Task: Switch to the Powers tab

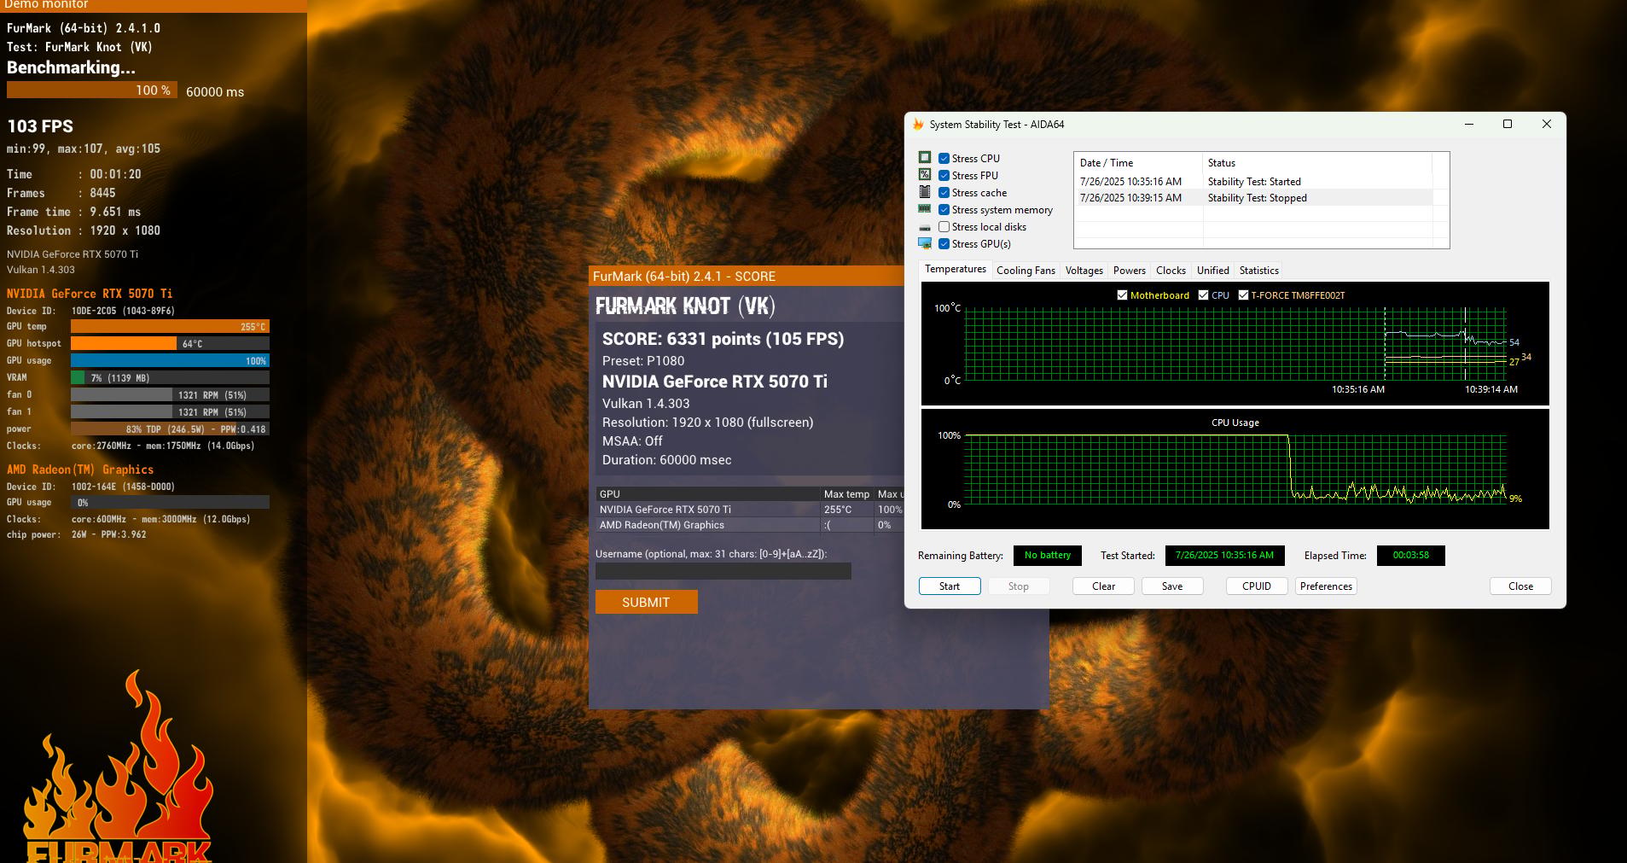Action: (x=1129, y=271)
